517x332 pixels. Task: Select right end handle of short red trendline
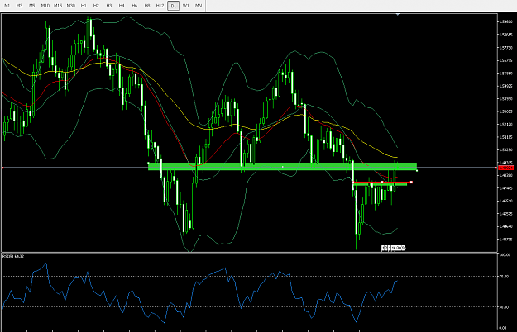(411, 182)
